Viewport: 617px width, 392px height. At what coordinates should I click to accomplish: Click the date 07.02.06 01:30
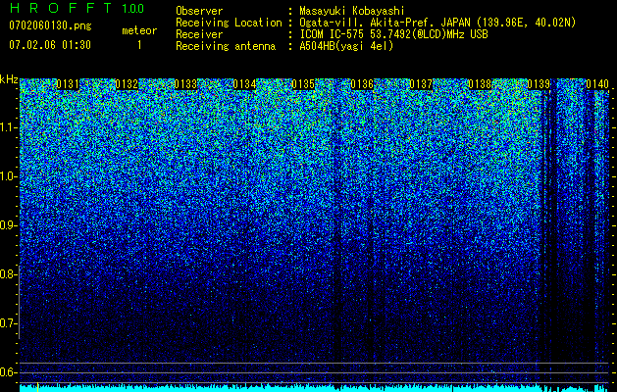coord(50,45)
